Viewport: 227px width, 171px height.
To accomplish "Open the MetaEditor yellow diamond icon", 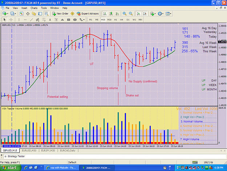I will (72, 13).
